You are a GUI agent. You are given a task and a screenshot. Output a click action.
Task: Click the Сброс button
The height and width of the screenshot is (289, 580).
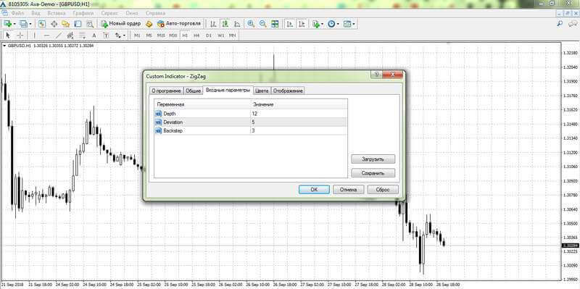pos(383,190)
